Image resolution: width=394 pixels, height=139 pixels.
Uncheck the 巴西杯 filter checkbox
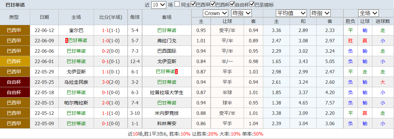[213, 4]
